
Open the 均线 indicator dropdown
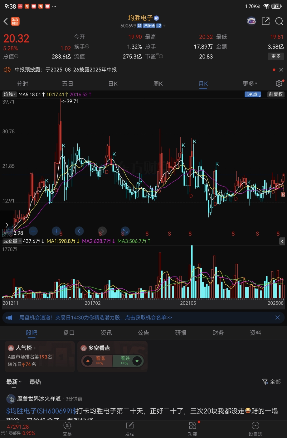pos(10,94)
